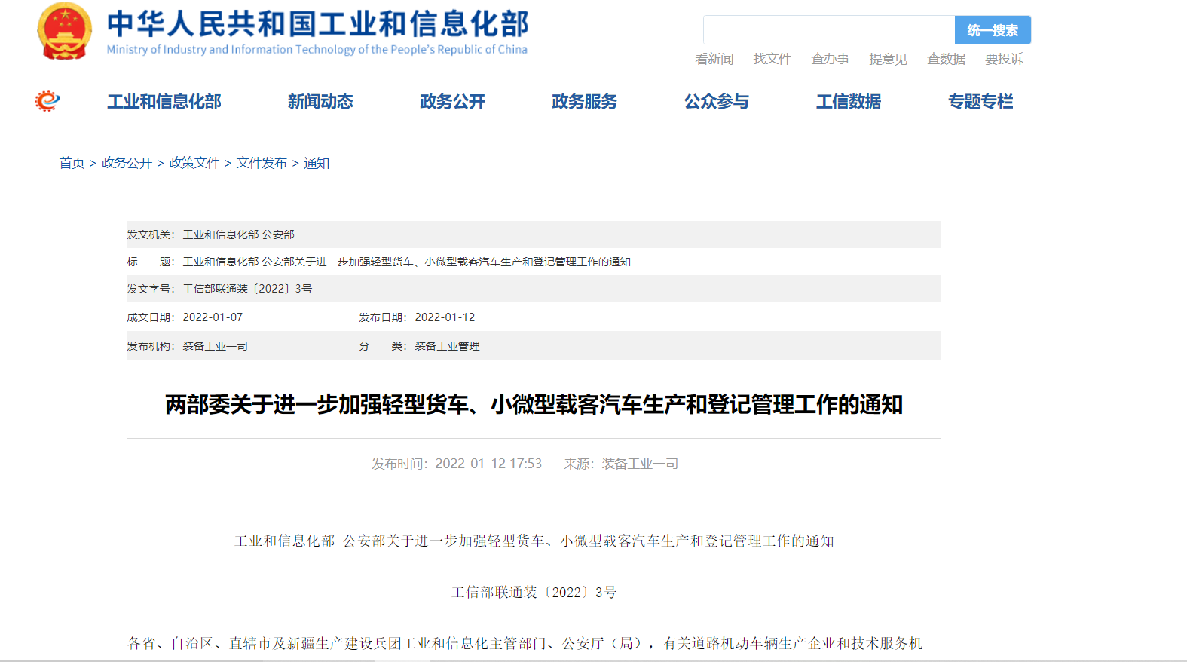
Task: Open 找文件 quick link
Action: 772,59
